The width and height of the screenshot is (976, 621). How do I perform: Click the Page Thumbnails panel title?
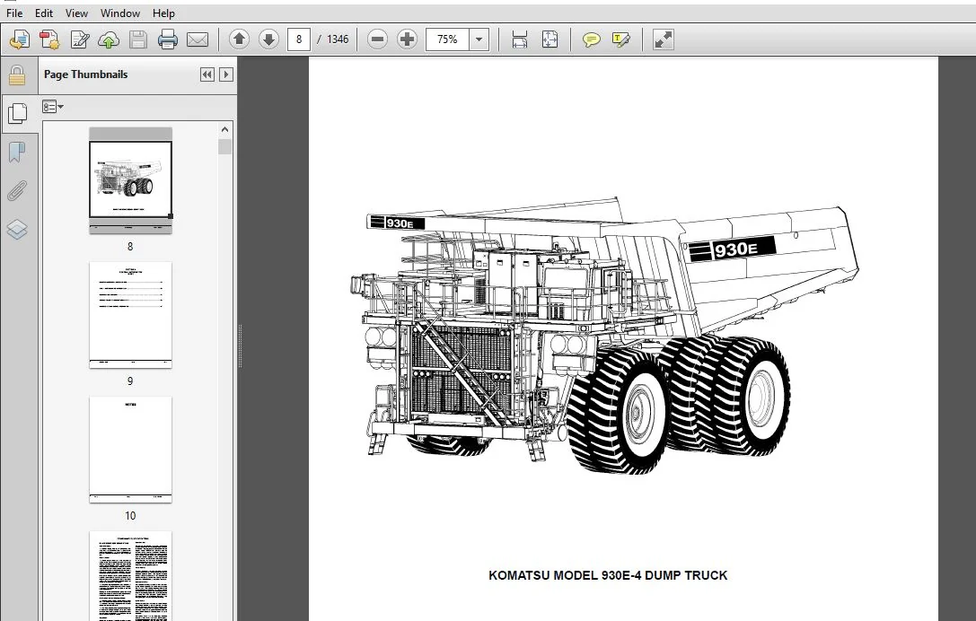pyautogui.click(x=85, y=74)
